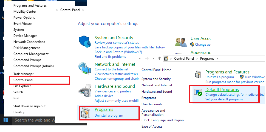266x132 pixels.
Task: Click the View devices and printers link
Action: (113, 91)
